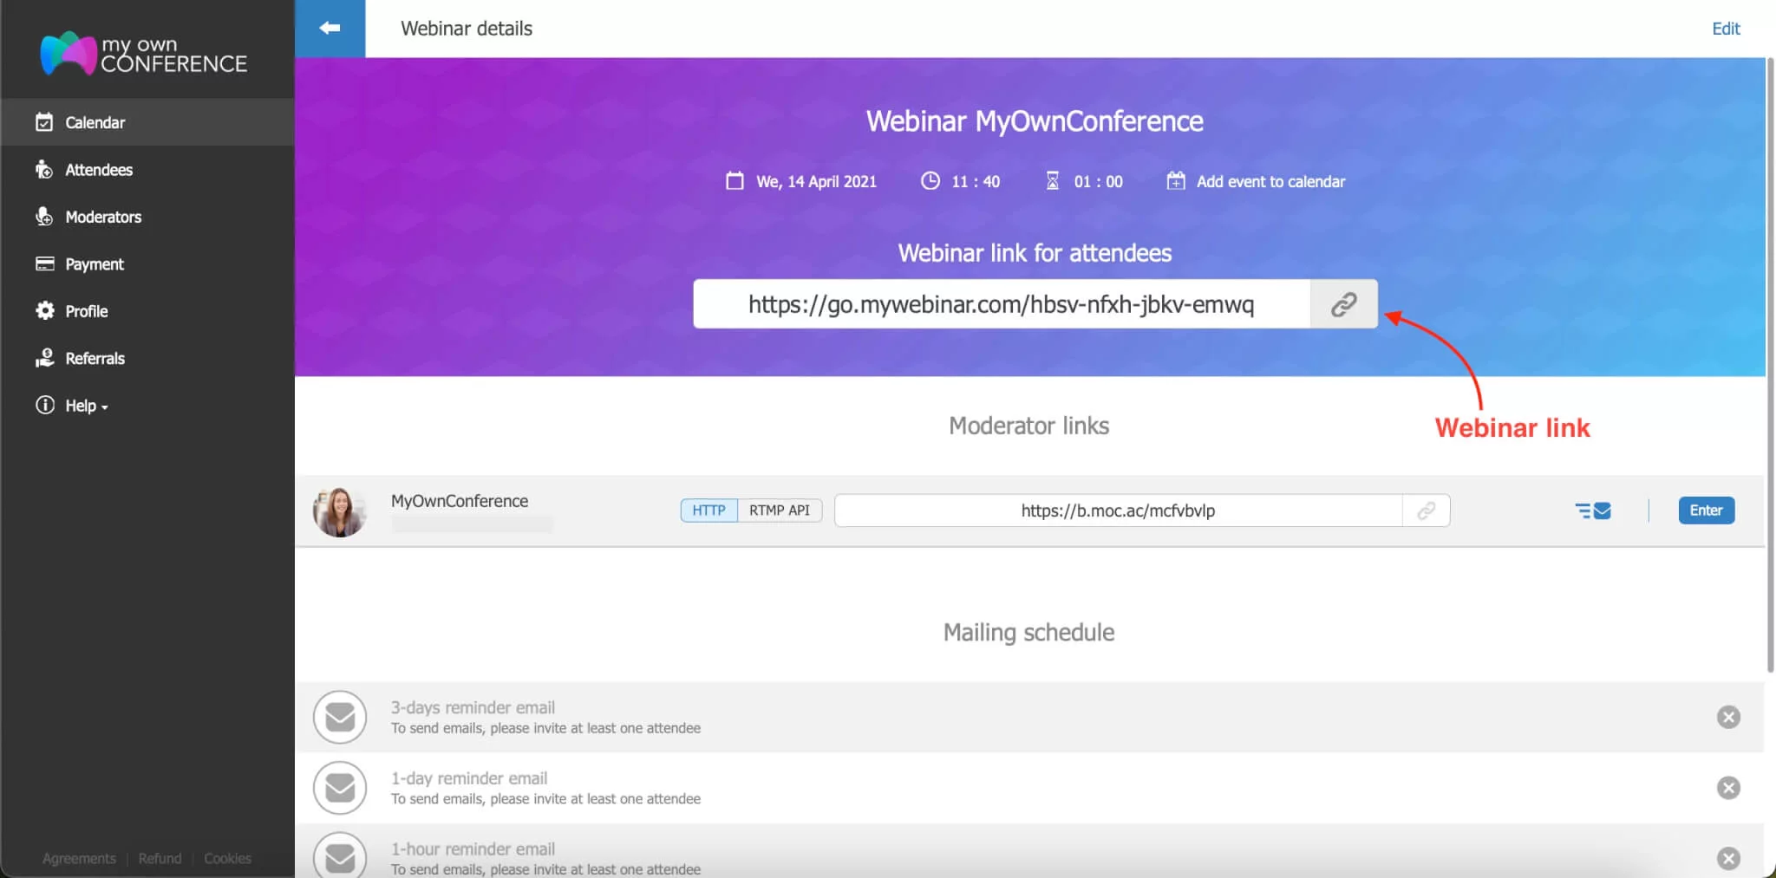
Task: Switch the moderator link to RTMP API mode
Action: pos(779,511)
